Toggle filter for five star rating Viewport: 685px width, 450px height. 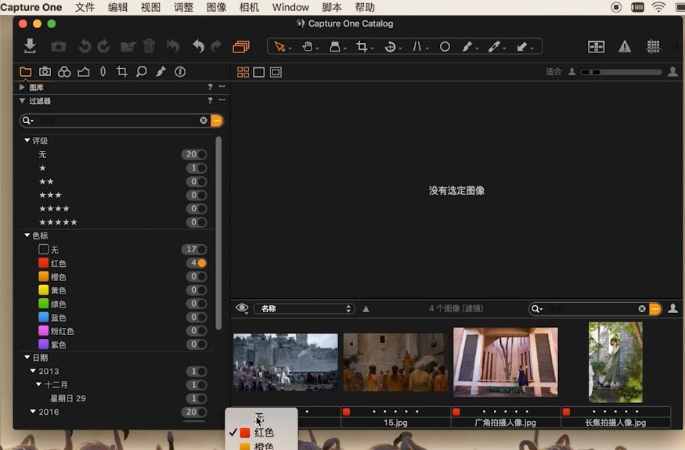tap(201, 222)
